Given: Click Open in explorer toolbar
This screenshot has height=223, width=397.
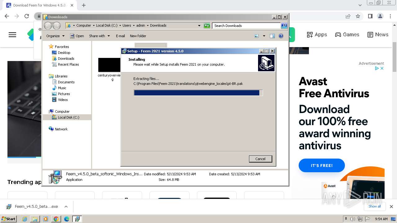Looking at the screenshot, I should coord(77,36).
